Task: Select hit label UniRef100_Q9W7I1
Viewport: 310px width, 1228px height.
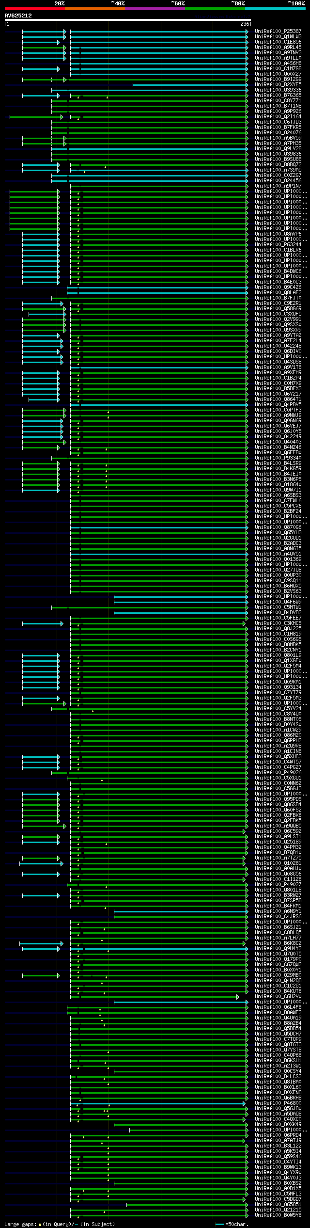Action: [278, 490]
